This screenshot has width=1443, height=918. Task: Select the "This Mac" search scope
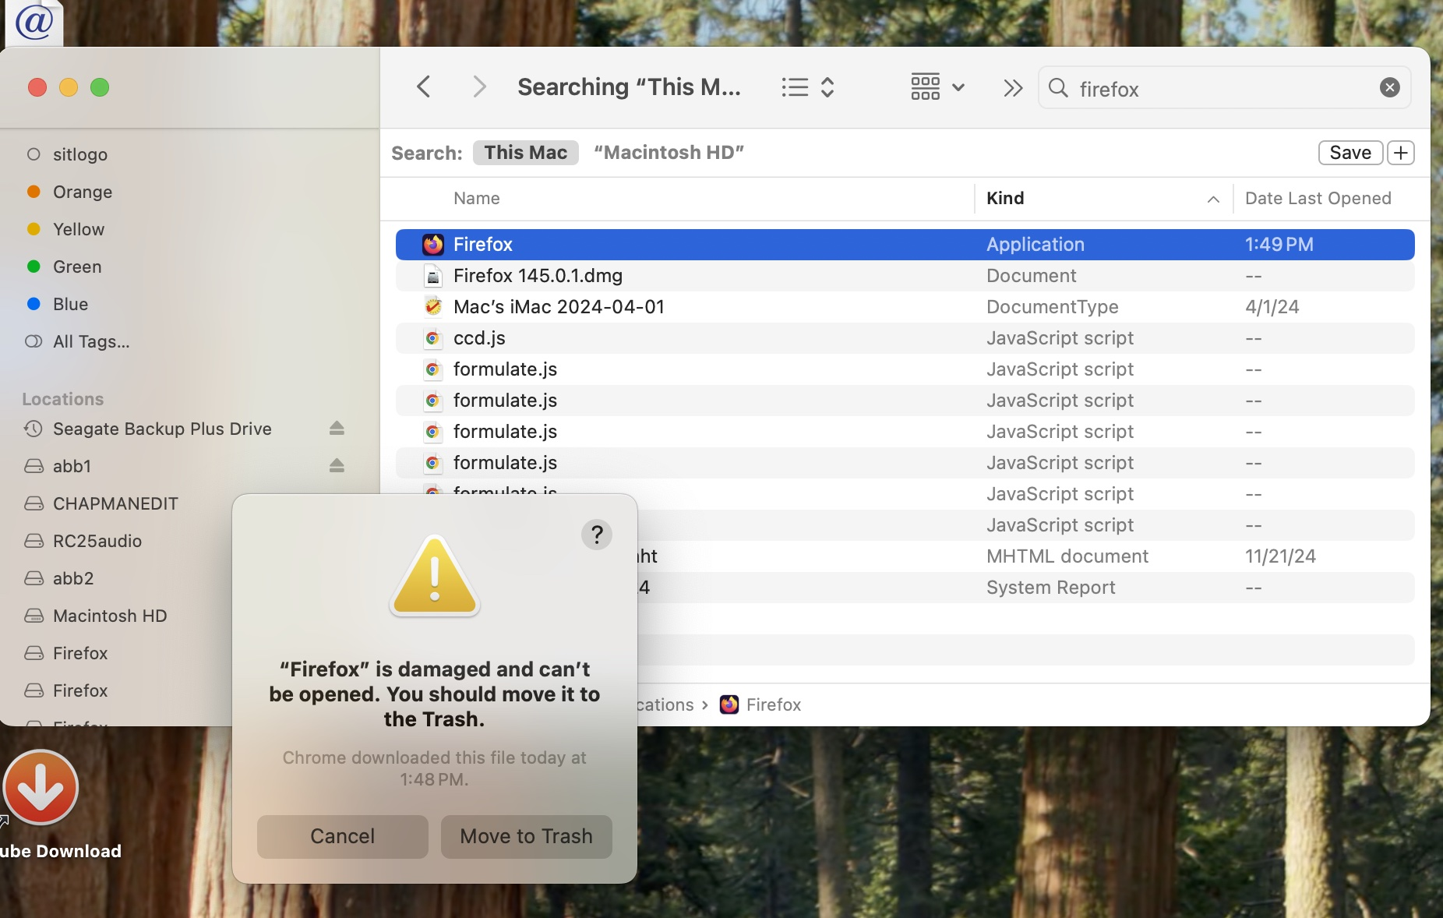[526, 153]
